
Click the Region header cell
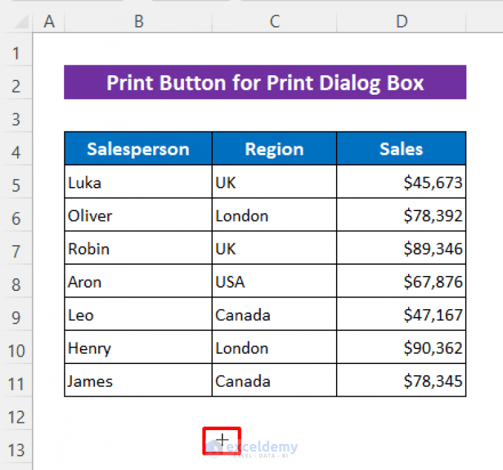tap(274, 148)
